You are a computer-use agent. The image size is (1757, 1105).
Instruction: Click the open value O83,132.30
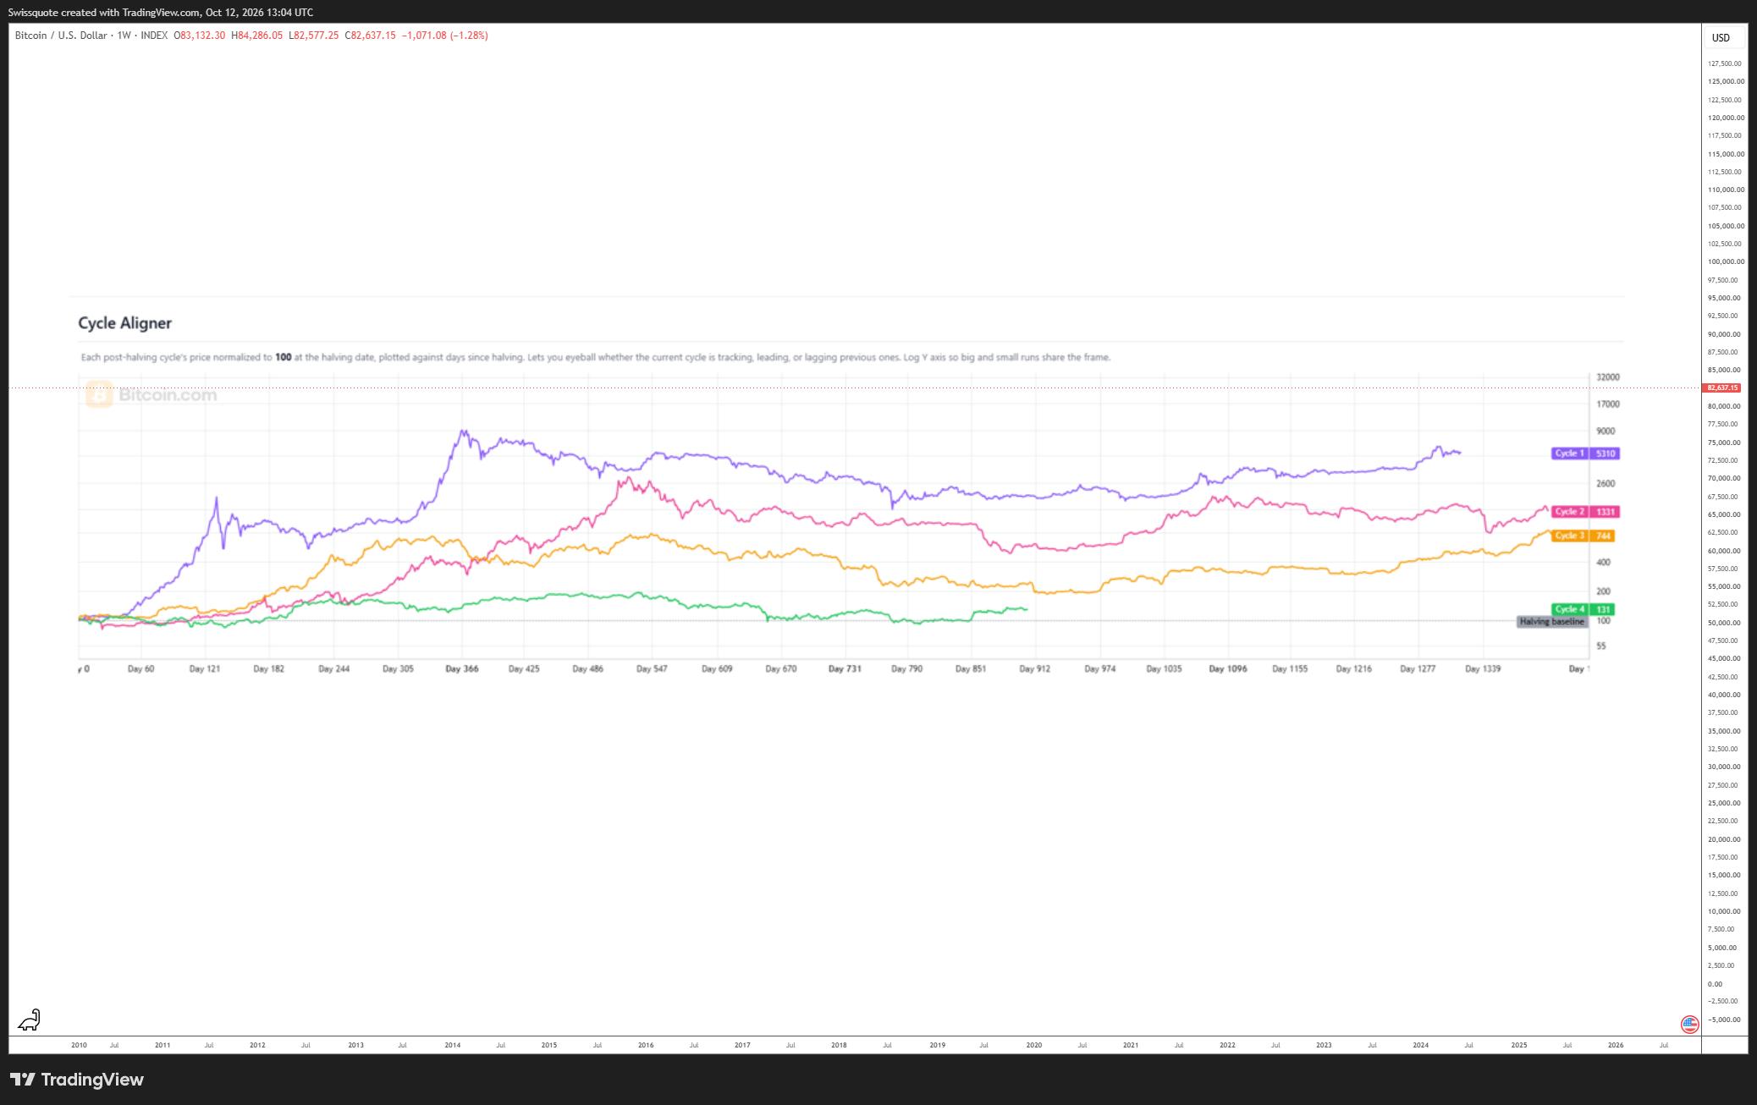(200, 36)
